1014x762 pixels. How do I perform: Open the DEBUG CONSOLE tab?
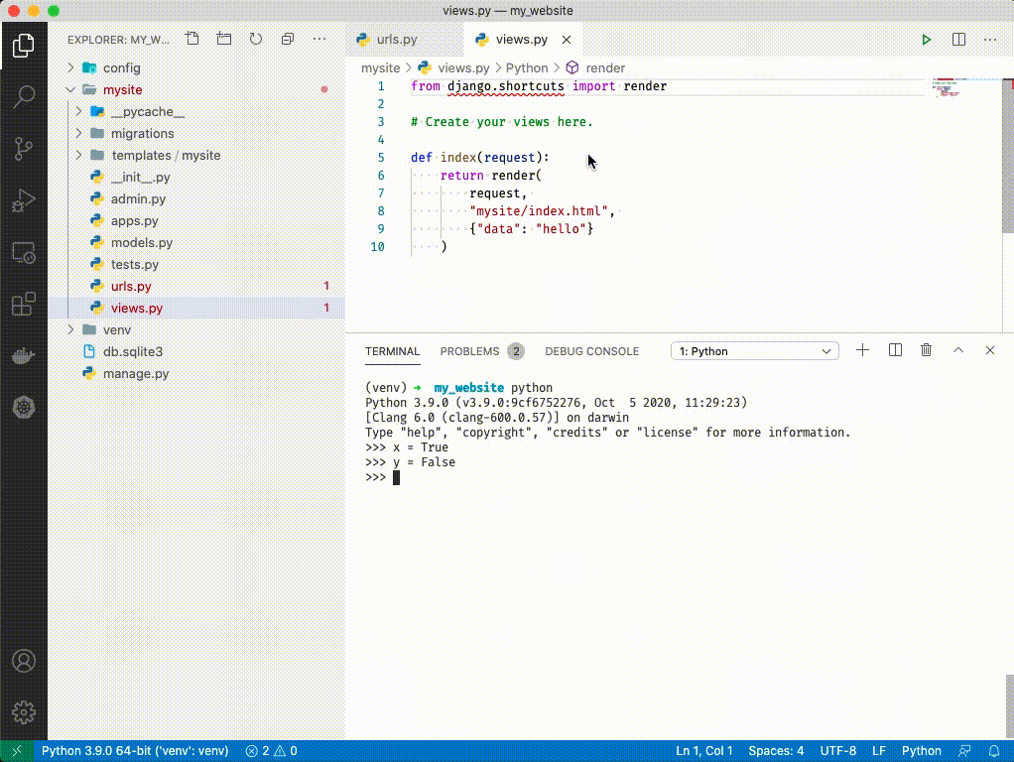[591, 351]
